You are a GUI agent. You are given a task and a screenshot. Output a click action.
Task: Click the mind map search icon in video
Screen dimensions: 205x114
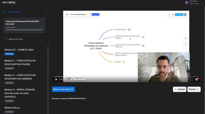(x=90, y=14)
